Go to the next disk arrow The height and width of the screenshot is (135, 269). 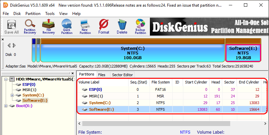[x=14, y=45]
